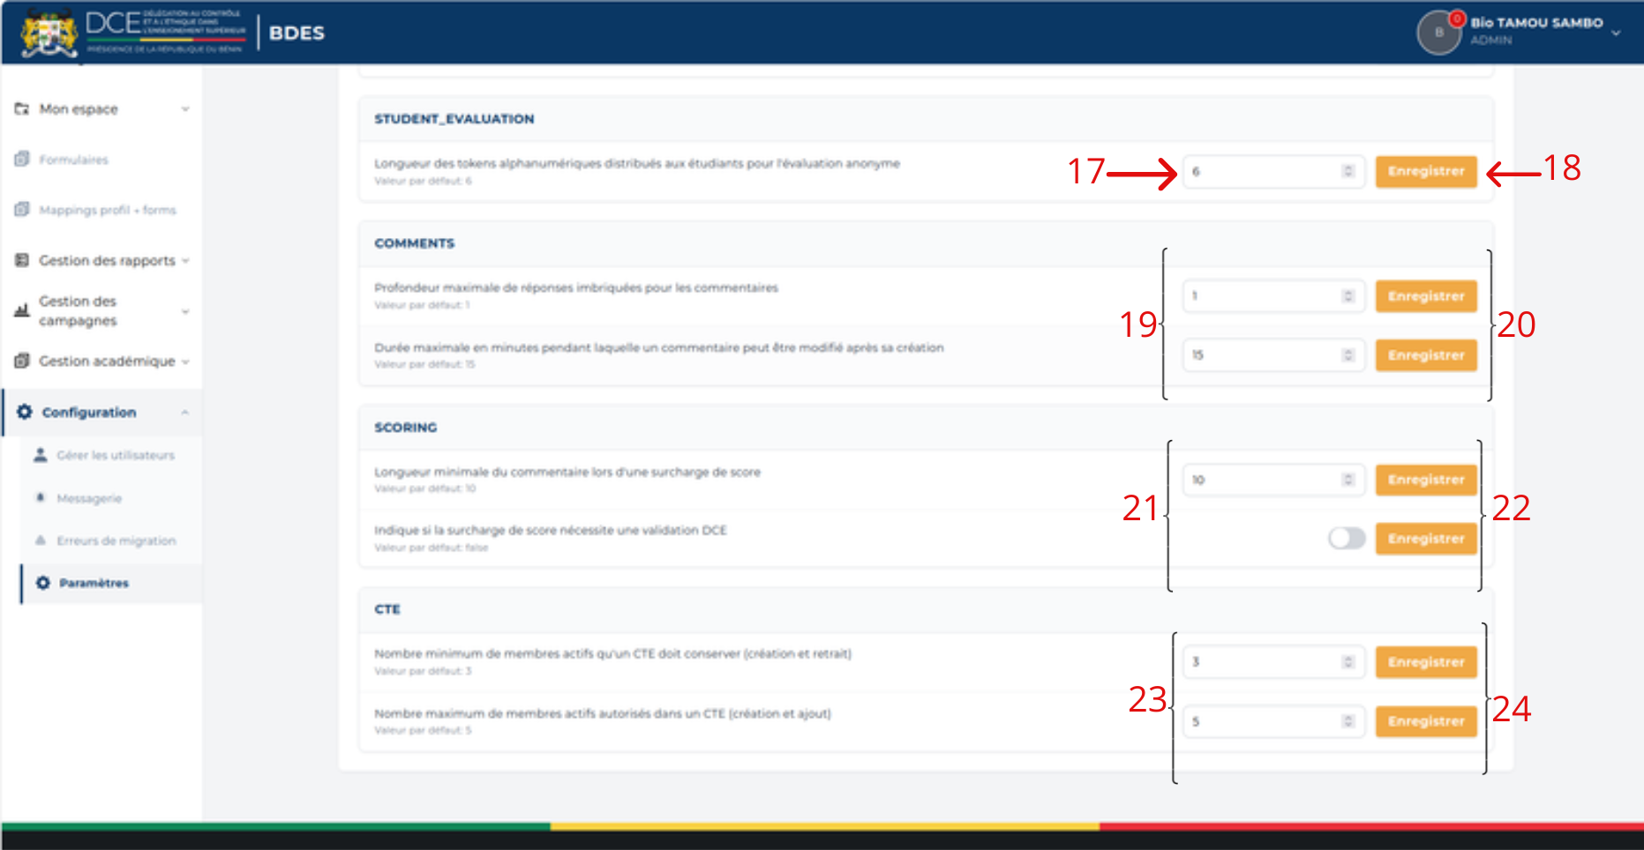This screenshot has width=1644, height=850.
Task: Save minimum comment length with Enregistrer
Action: click(x=1426, y=480)
